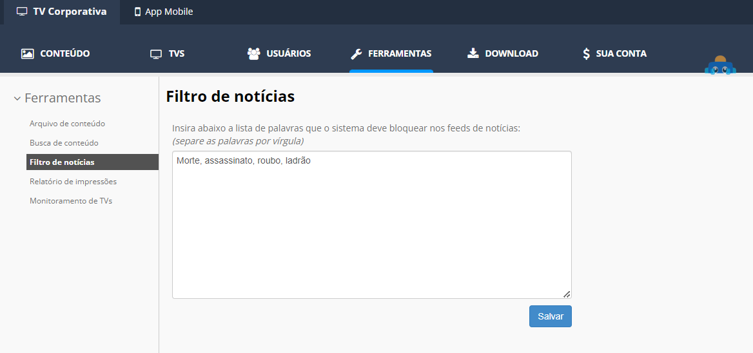Open the CONTEÚDO menu
This screenshot has width=753, height=353.
[55, 53]
